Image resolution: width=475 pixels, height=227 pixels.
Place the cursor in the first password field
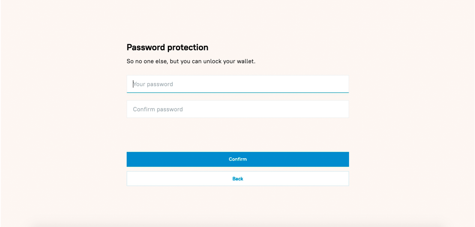(237, 84)
